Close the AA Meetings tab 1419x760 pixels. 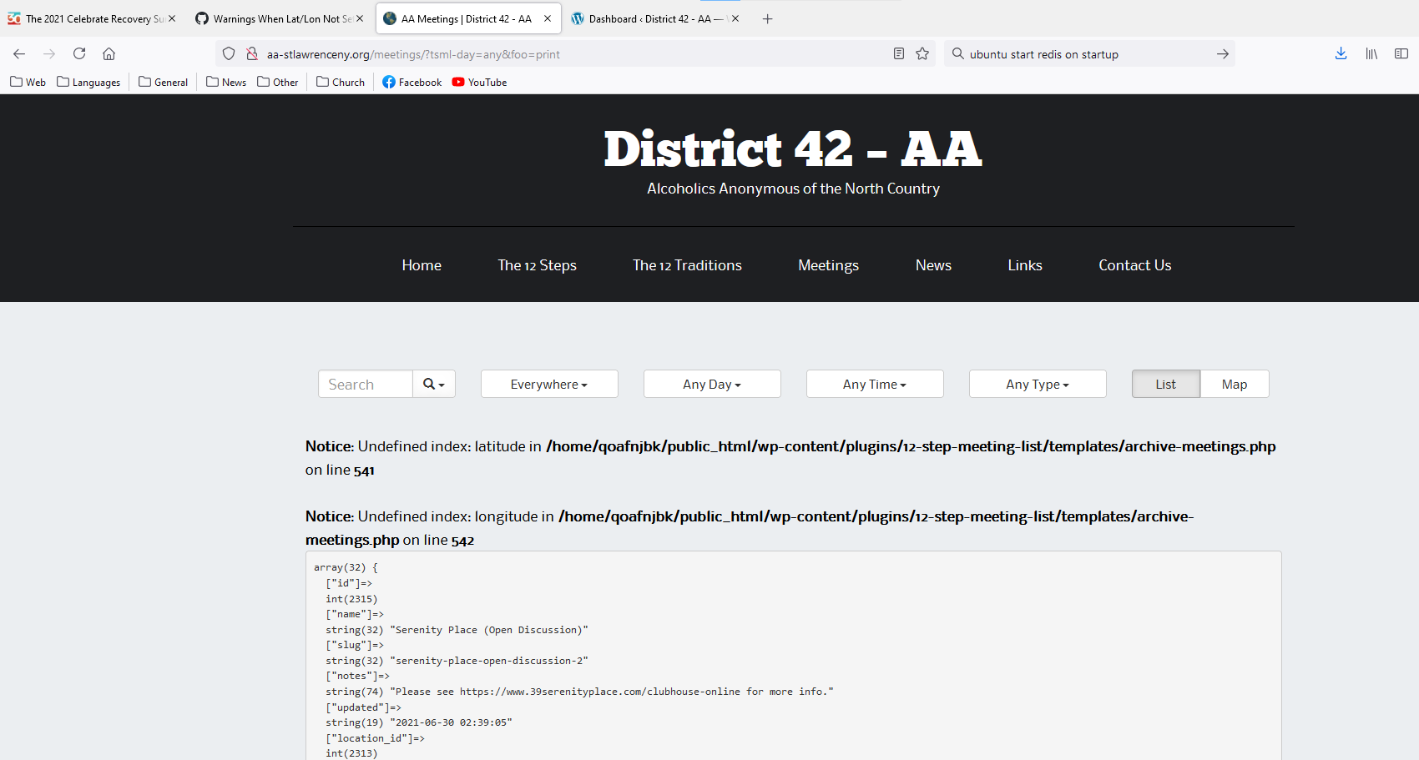click(x=548, y=18)
